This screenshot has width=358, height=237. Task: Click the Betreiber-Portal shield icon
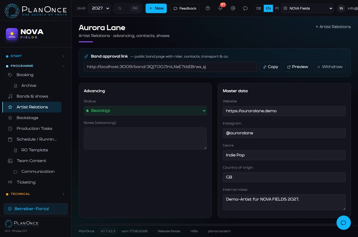(x=10, y=209)
